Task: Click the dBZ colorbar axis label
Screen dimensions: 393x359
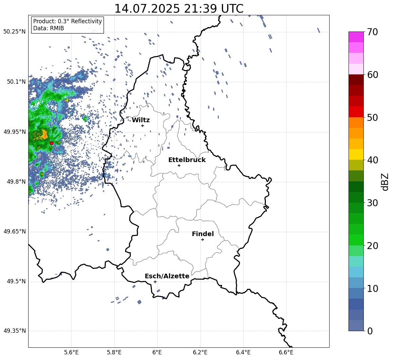Action: click(385, 182)
